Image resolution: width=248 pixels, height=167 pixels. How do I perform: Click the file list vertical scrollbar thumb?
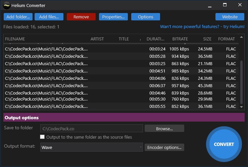(241, 82)
